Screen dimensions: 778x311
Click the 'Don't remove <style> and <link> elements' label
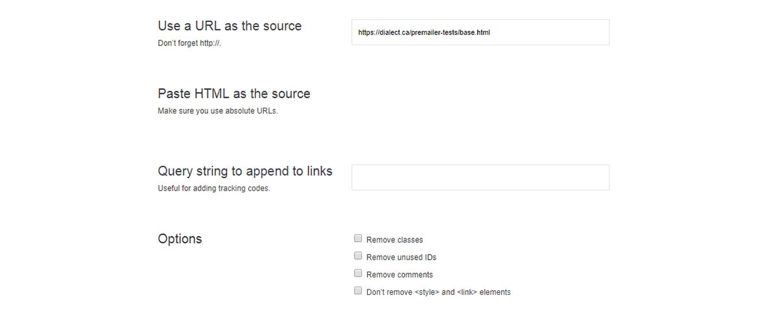pyautogui.click(x=438, y=292)
